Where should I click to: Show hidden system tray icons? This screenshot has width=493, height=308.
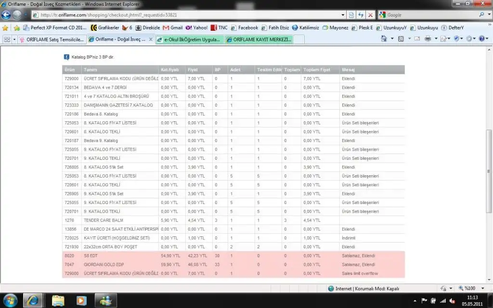(x=415, y=301)
